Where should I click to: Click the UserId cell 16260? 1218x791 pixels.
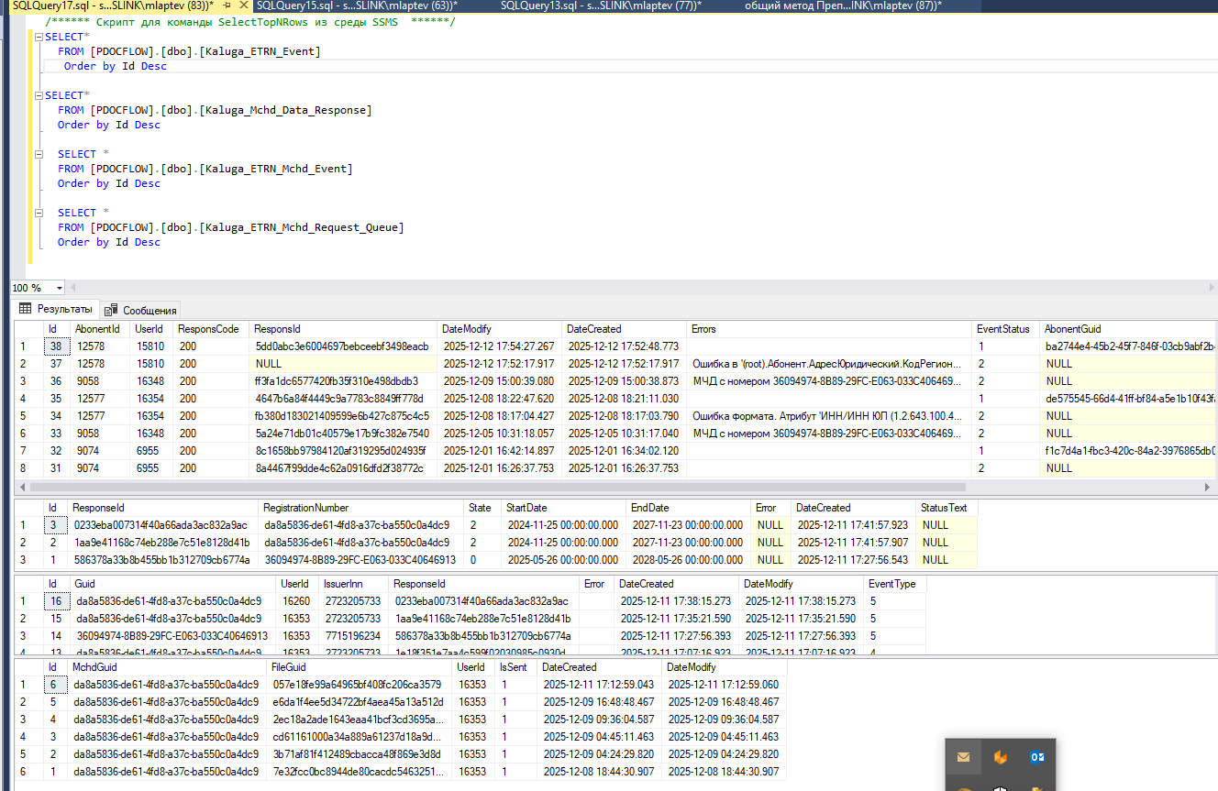pyautogui.click(x=296, y=601)
